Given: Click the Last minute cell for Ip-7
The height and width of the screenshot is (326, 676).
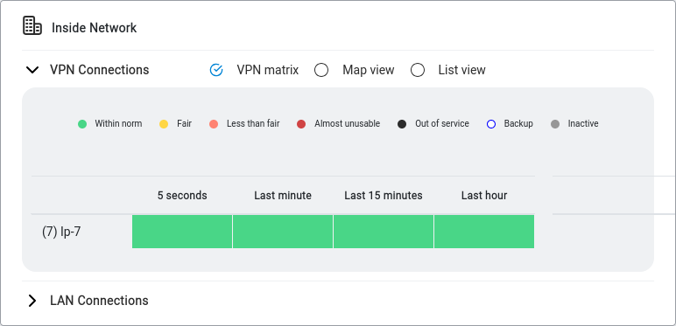Looking at the screenshot, I should (283, 232).
